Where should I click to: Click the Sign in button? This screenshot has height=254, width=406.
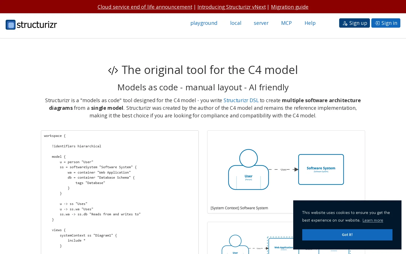pyautogui.click(x=386, y=23)
